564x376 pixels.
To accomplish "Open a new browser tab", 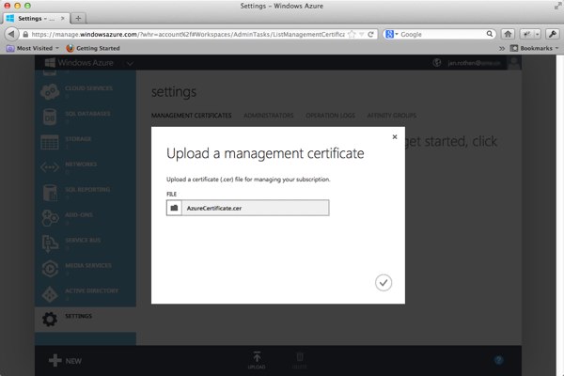I will pyautogui.click(x=79, y=19).
